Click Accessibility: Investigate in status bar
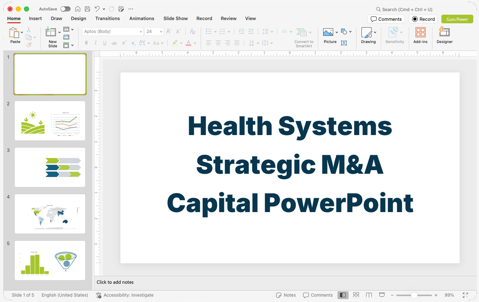The width and height of the screenshot is (479, 302). coord(125,295)
